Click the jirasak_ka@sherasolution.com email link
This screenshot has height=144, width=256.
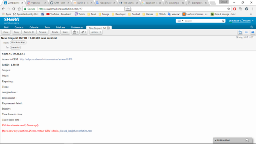pos(76,131)
